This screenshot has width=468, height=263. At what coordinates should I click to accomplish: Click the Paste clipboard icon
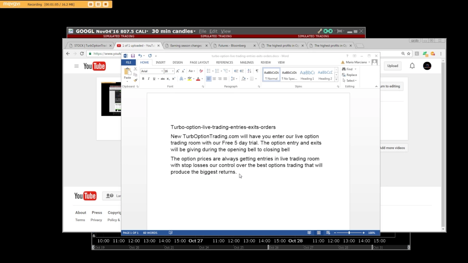(x=127, y=72)
